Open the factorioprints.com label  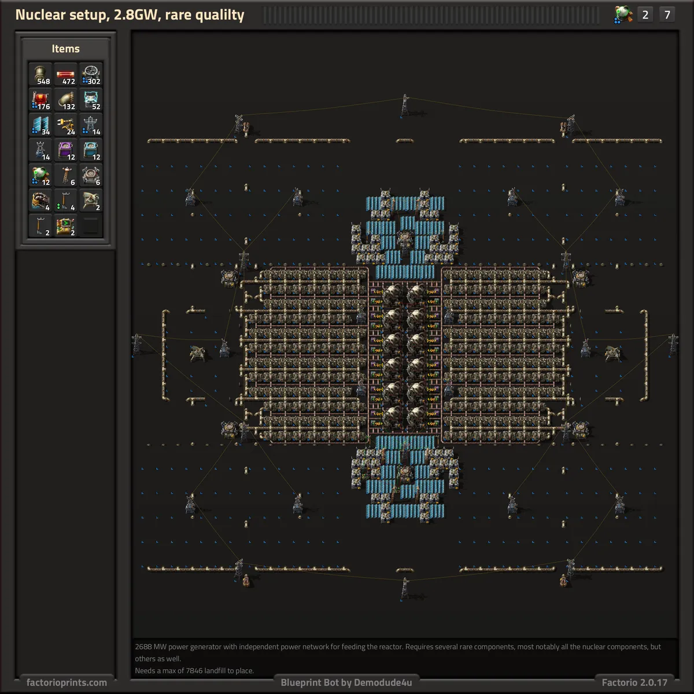tap(67, 682)
